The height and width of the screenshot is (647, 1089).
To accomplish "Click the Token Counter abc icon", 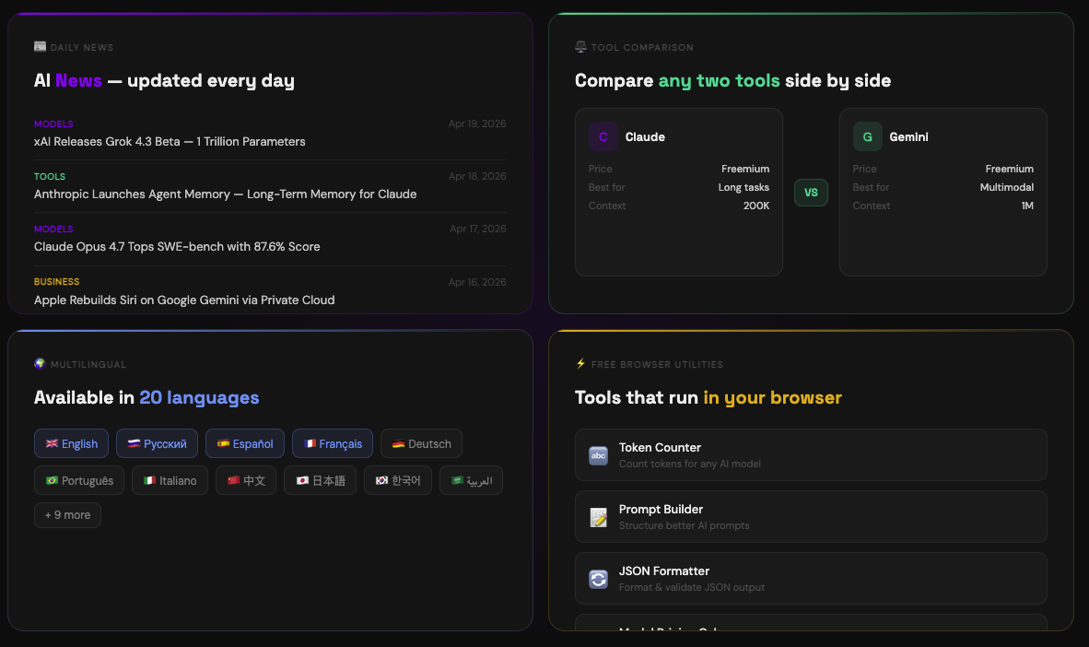I will (598, 455).
